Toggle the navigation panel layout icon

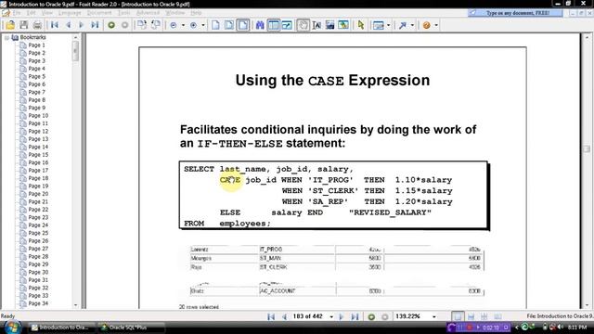tap(273, 25)
